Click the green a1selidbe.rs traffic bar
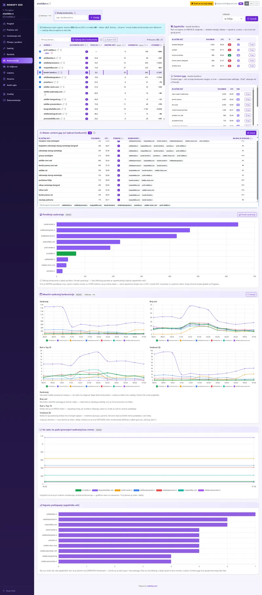Viewport: 262px width, 595px height. [x=66, y=254]
